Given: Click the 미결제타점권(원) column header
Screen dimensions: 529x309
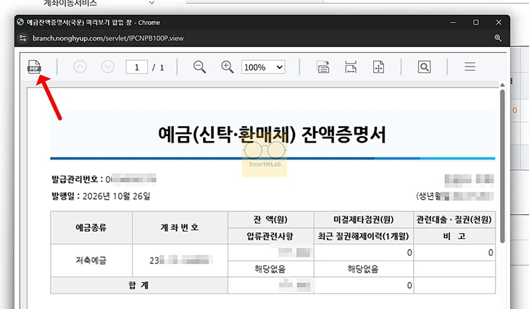Looking at the screenshot, I should 363,220.
